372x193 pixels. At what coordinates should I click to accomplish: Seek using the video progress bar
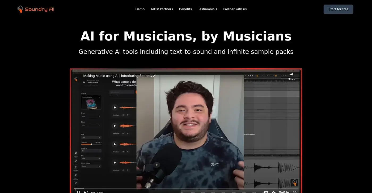[186, 189]
